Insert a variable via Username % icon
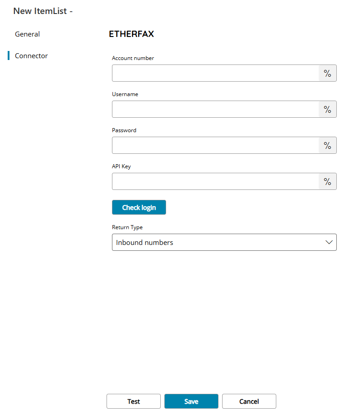344x415 pixels. [x=327, y=109]
